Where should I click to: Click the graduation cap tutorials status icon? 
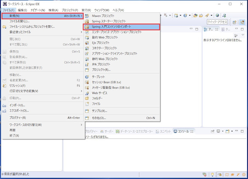[232, 175]
